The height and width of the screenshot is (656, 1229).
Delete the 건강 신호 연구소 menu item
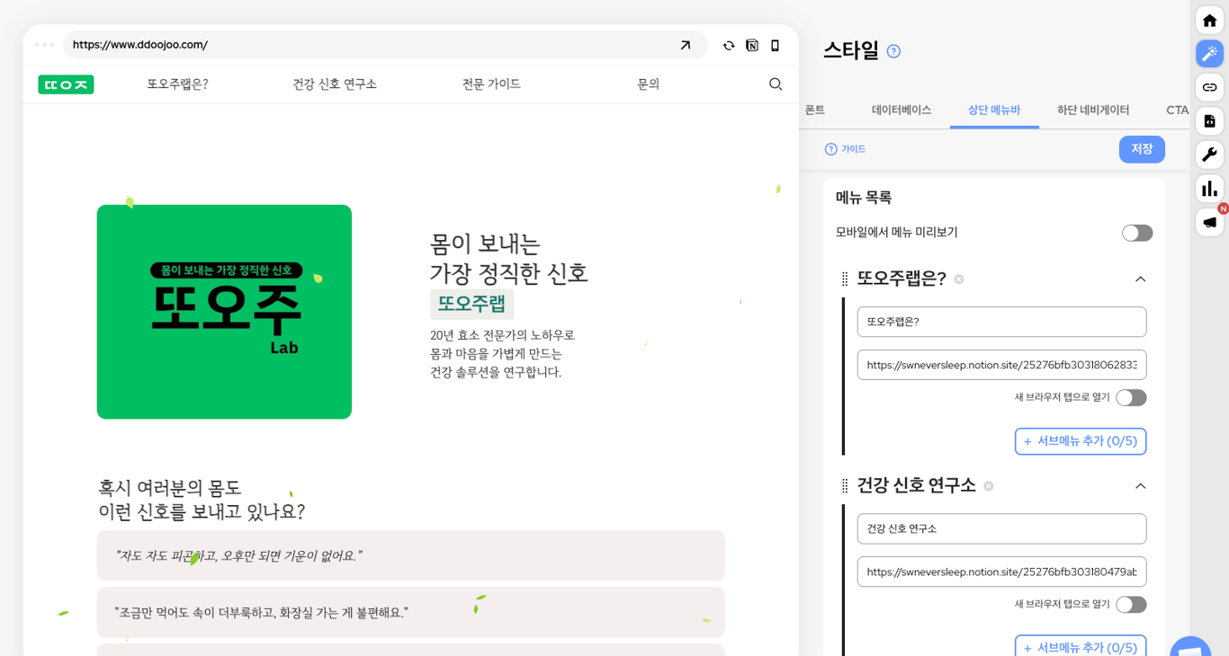tap(989, 486)
